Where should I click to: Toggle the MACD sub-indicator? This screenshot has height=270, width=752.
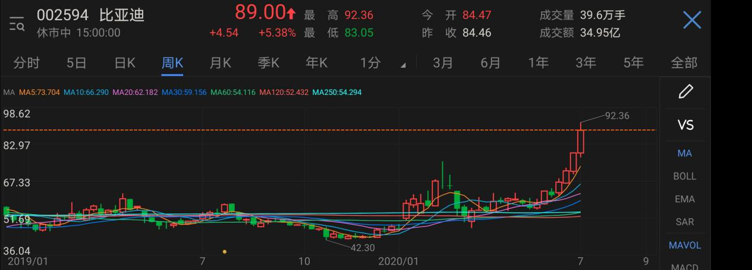coord(685,266)
